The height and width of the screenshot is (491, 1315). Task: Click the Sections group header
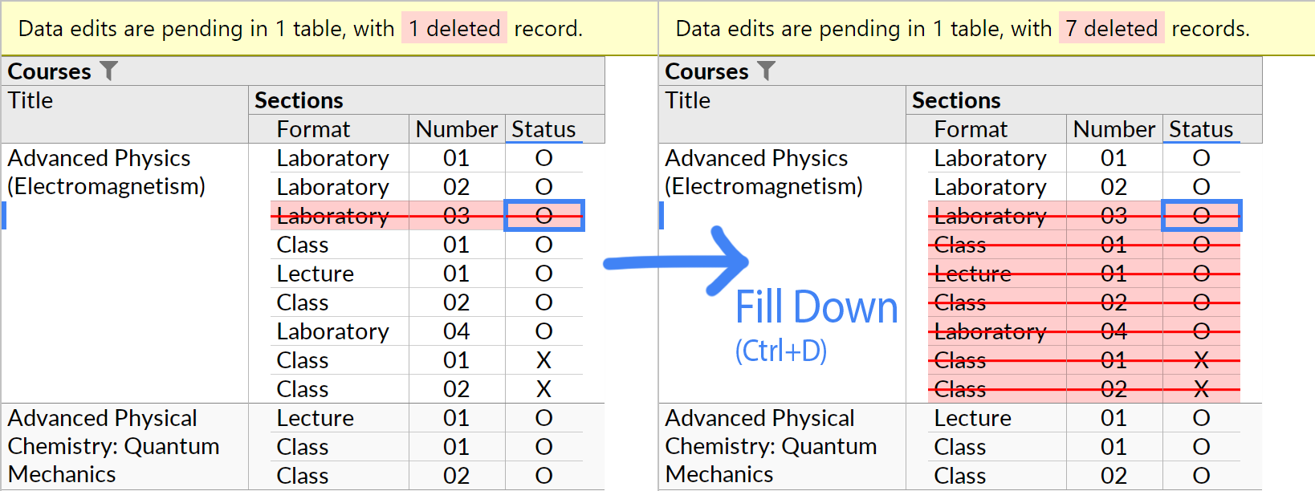[299, 99]
